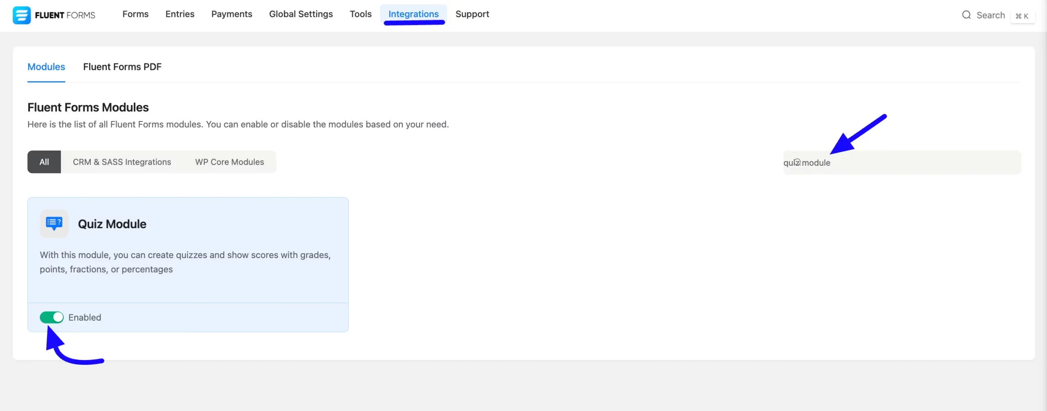The height and width of the screenshot is (411, 1047).
Task: Show WP Core Modules only
Action: tap(229, 162)
